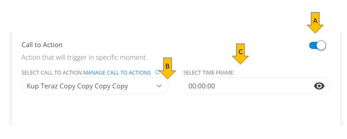Viewport: 347px width, 139px height.
Task: Open the Manage Call to Actions link
Action: click(x=117, y=73)
